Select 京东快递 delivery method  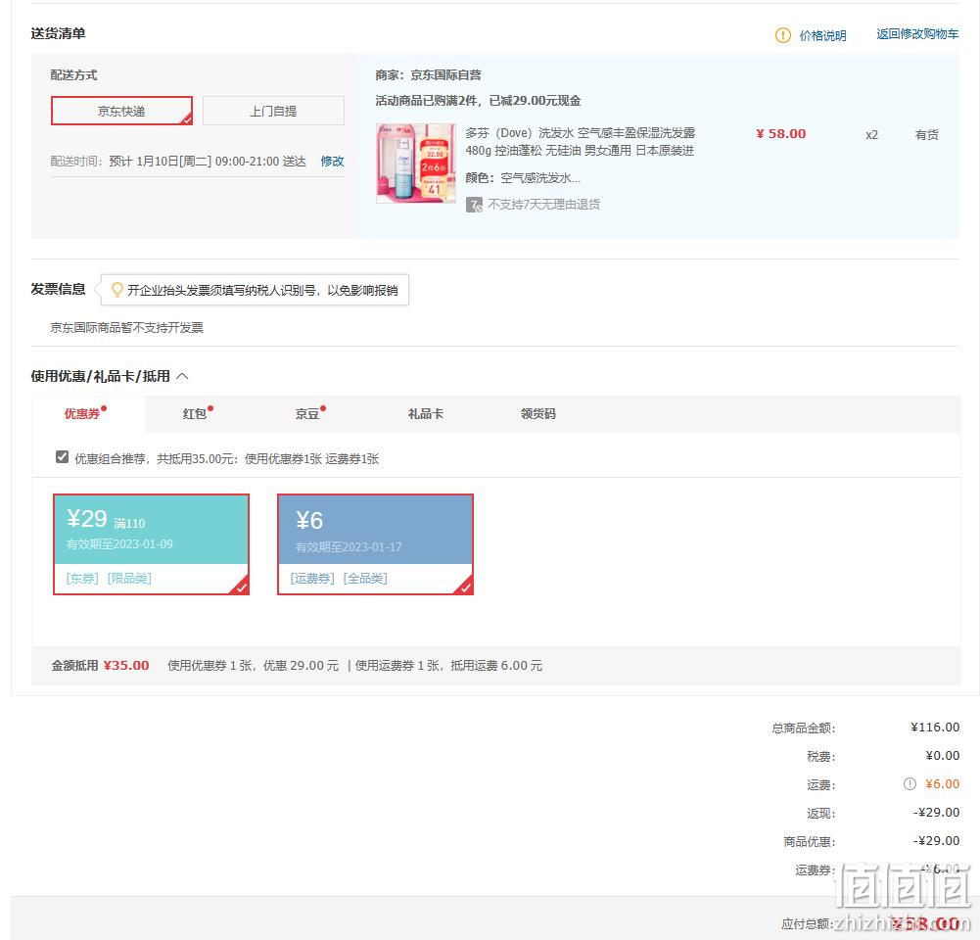(x=121, y=111)
